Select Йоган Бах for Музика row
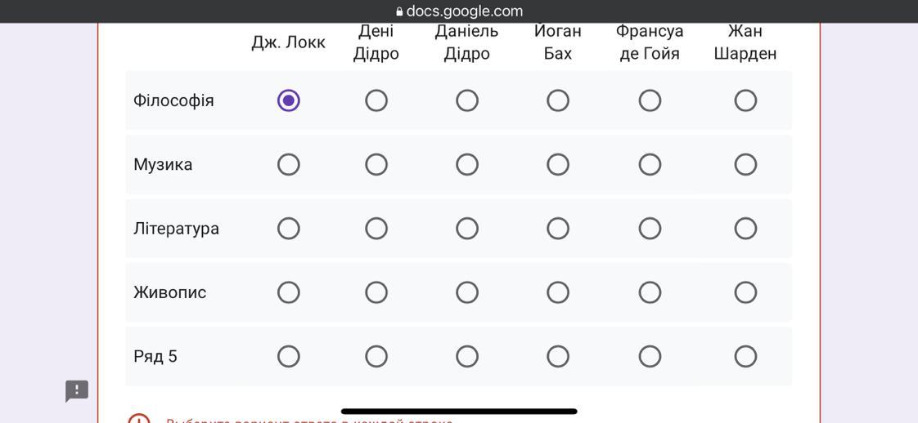 click(558, 165)
